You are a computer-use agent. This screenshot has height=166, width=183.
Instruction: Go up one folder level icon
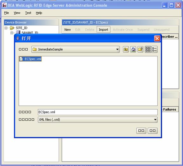pos(126,49)
